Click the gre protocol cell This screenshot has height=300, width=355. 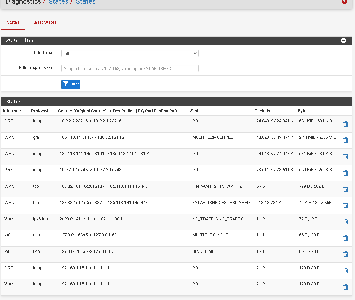36,137
